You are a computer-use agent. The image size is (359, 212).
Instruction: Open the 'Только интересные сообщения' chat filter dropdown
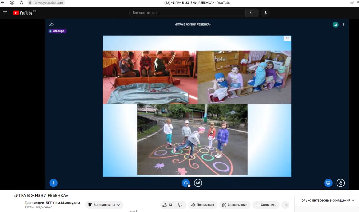[326, 200]
